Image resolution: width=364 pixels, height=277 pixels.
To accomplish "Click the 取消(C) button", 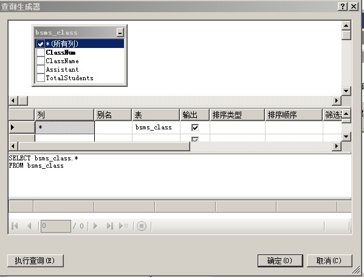I will (x=329, y=261).
